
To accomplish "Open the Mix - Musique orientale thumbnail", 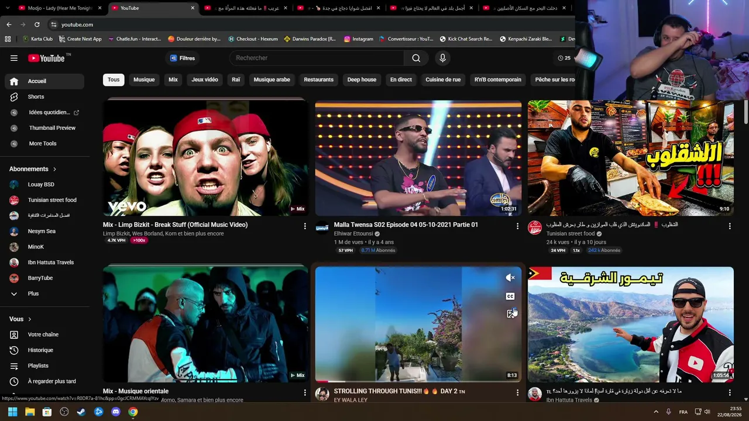I will 206,325.
